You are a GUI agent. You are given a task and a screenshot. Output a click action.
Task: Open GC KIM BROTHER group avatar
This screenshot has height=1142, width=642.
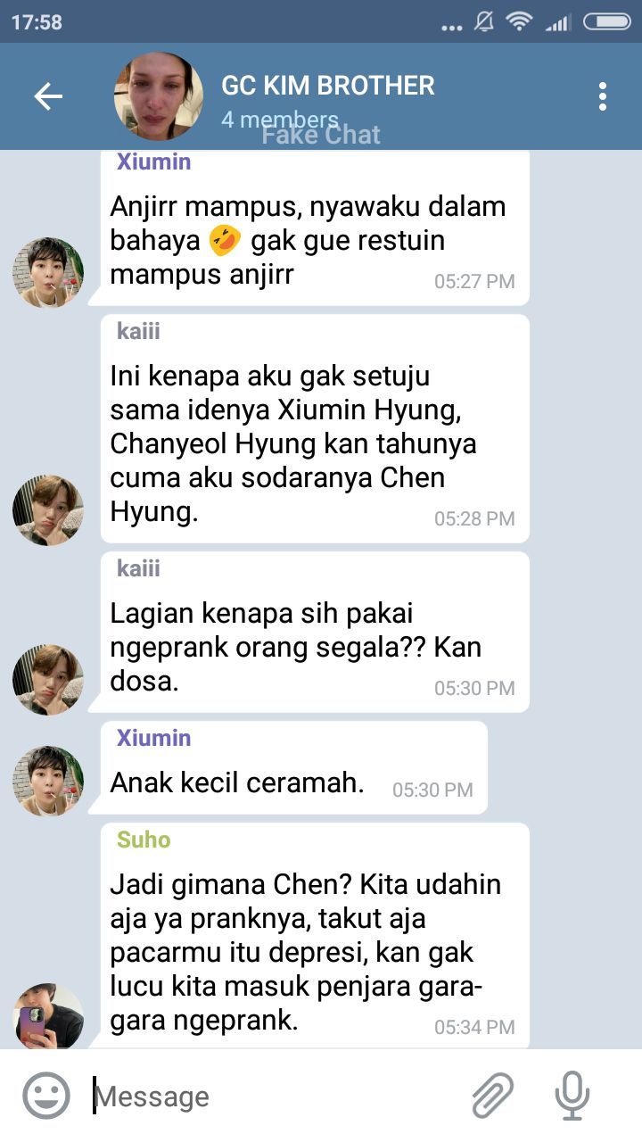(x=159, y=96)
